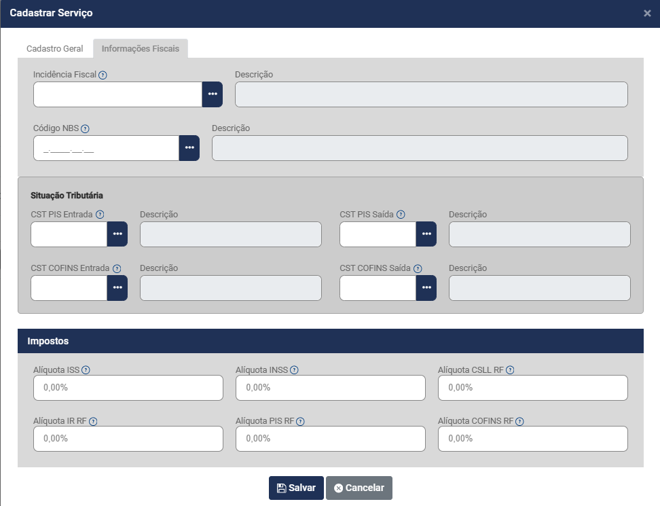This screenshot has height=506, width=660.
Task: Click help icon for Alíquota CSLL RF
Action: pos(510,370)
